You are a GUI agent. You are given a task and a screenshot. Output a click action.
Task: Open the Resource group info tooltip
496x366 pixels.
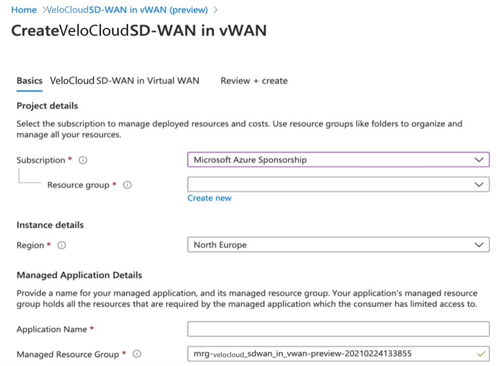127,185
